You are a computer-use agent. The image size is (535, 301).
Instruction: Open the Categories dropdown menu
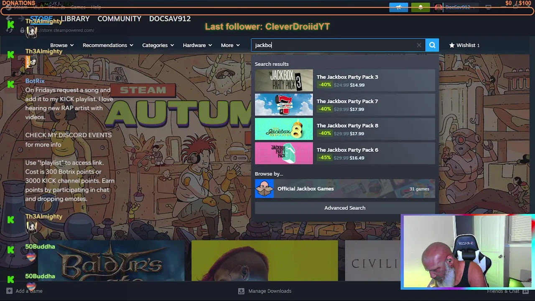pyautogui.click(x=158, y=45)
